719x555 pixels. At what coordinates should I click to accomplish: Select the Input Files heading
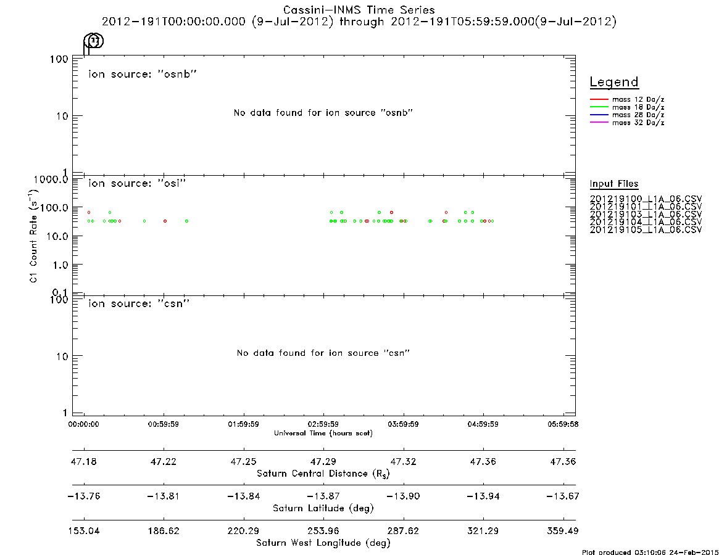(x=614, y=184)
